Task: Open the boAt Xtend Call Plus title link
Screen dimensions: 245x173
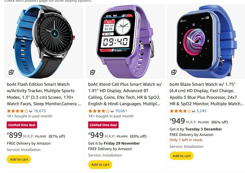Action: point(125,94)
